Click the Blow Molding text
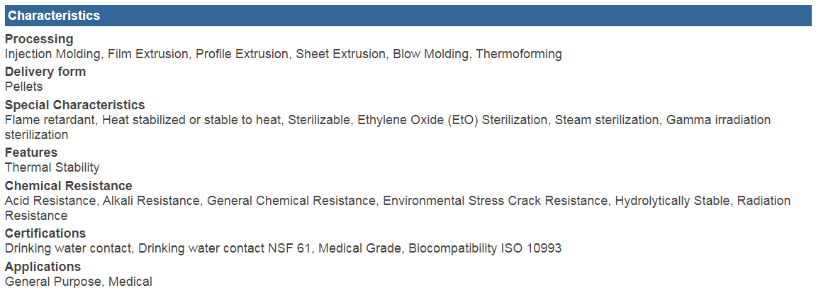Viewport: 816px width, 288px height. point(430,54)
